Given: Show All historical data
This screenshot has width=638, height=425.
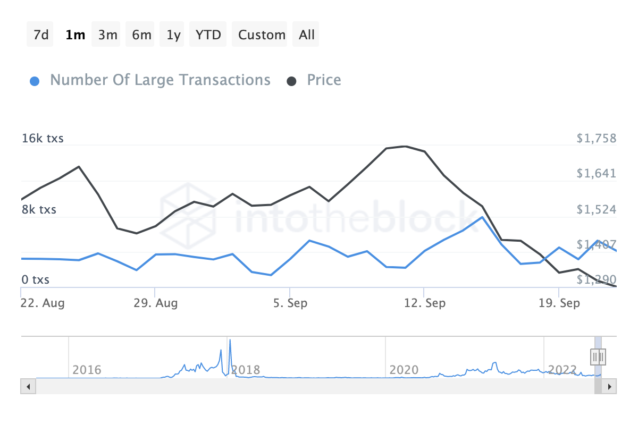Looking at the screenshot, I should [x=307, y=35].
